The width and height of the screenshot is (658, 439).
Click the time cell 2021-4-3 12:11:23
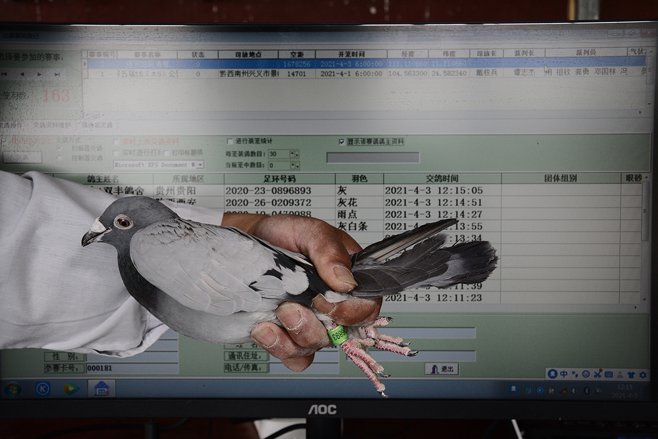pyautogui.click(x=434, y=298)
